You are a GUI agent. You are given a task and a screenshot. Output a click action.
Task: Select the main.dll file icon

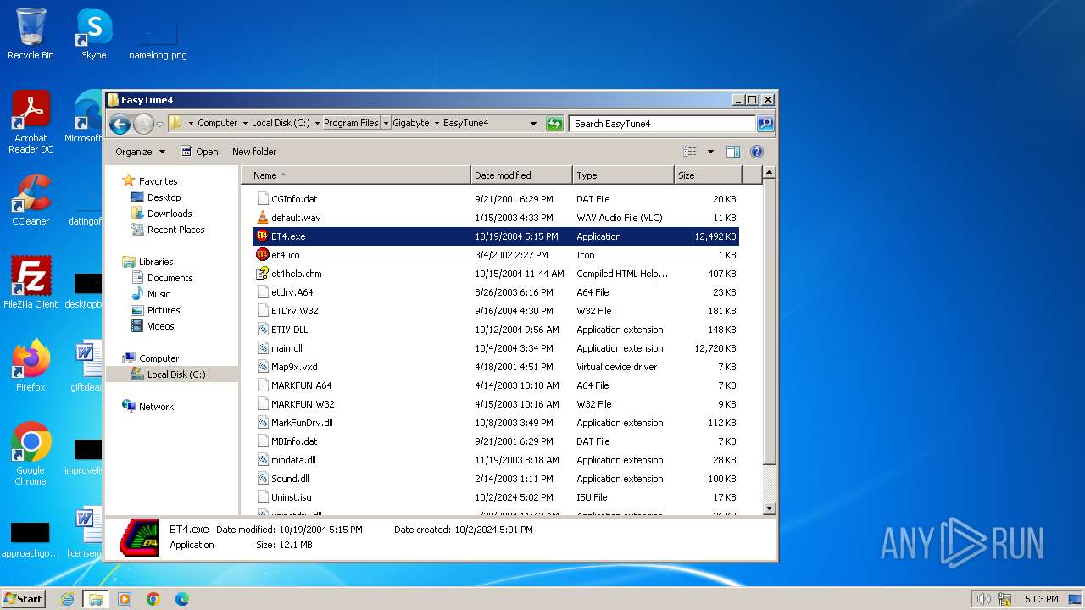click(262, 348)
